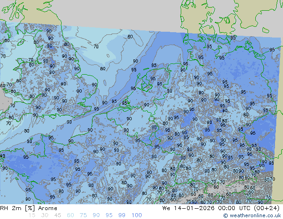Image resolution: width=283 pixels, height=219 pixels.
Task: Click the date '14-01-2026' in the footer
Action: [194, 208]
